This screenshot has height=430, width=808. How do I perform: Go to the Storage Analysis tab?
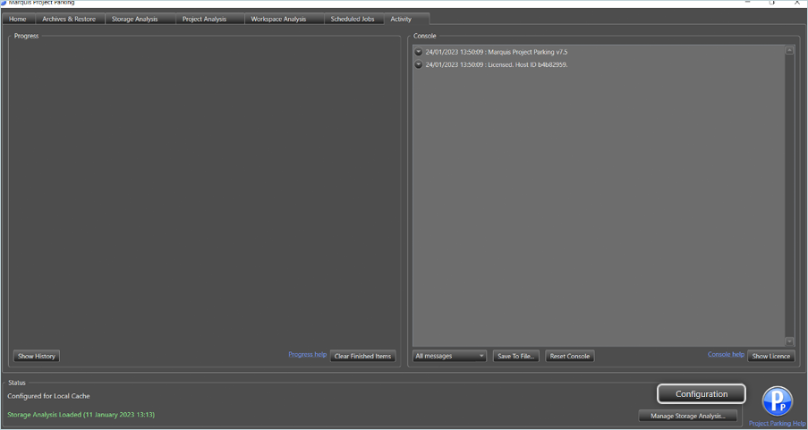[x=134, y=19]
